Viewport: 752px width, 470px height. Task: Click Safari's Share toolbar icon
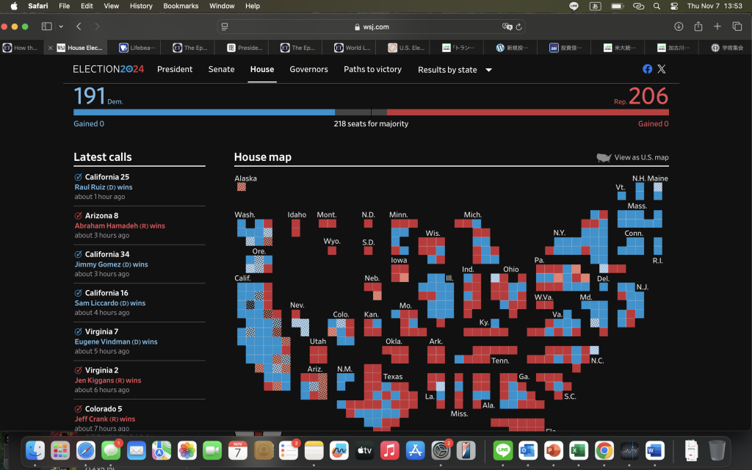coord(698,26)
